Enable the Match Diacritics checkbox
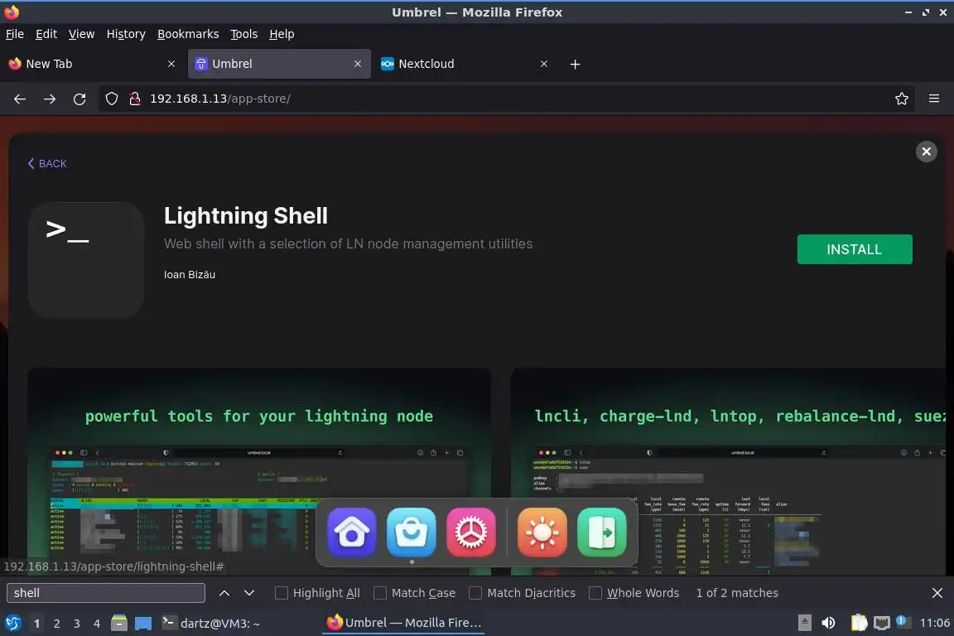The width and height of the screenshot is (954, 636). click(475, 593)
